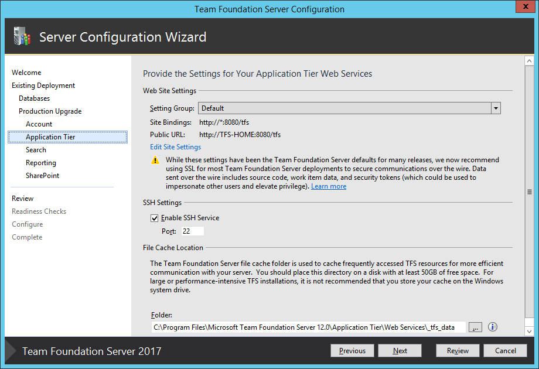This screenshot has height=369, width=539.
Task: Click the Configure step in the sidebar
Action: click(x=27, y=224)
